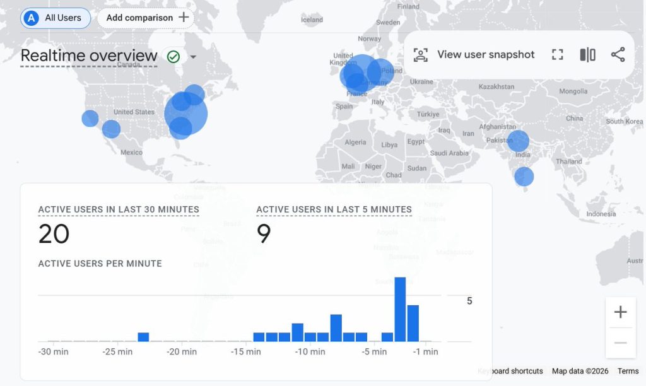Expand the Realtime overview dropdown arrow

(193, 57)
